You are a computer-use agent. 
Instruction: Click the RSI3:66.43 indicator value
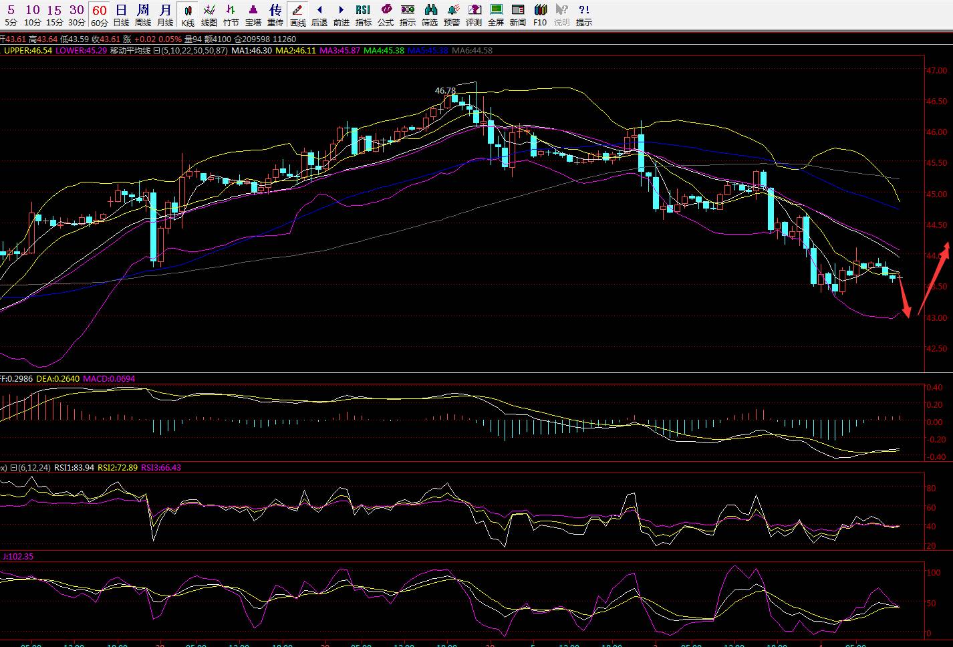pyautogui.click(x=161, y=467)
